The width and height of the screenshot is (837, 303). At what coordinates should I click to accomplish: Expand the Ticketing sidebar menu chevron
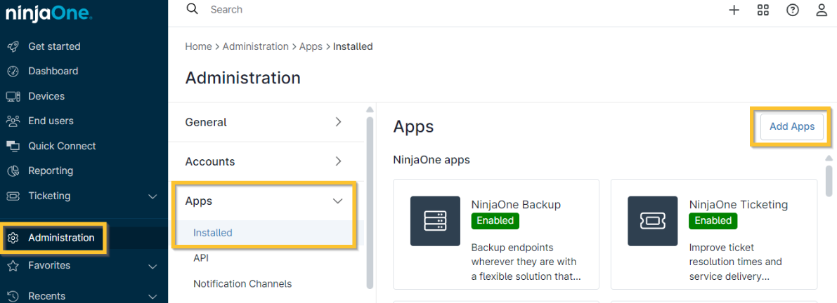(x=153, y=196)
